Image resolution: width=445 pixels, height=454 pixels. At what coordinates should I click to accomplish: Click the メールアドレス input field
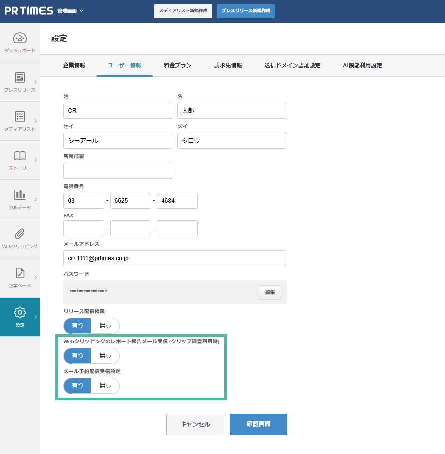(x=174, y=258)
